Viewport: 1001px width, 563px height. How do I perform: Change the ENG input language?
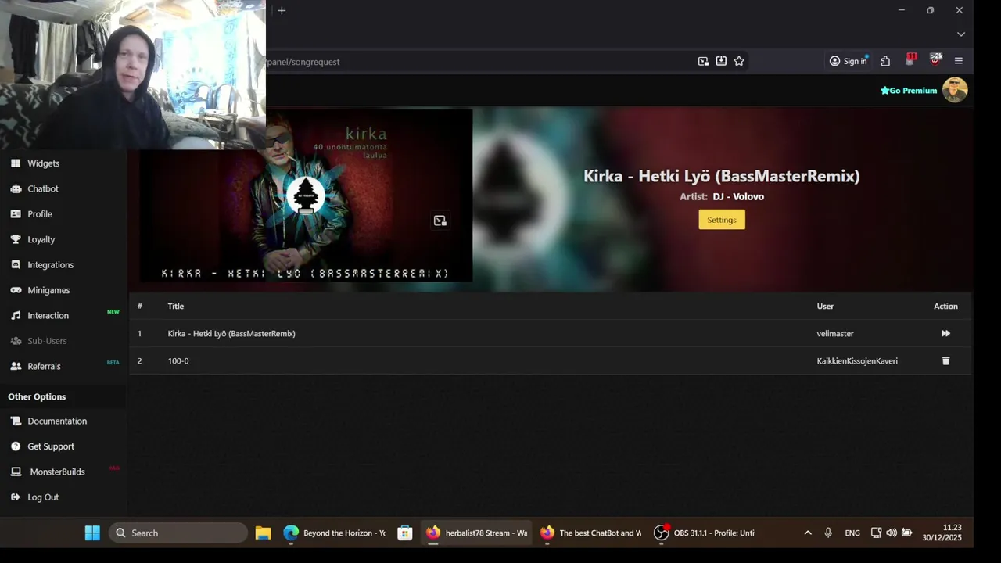click(x=852, y=533)
